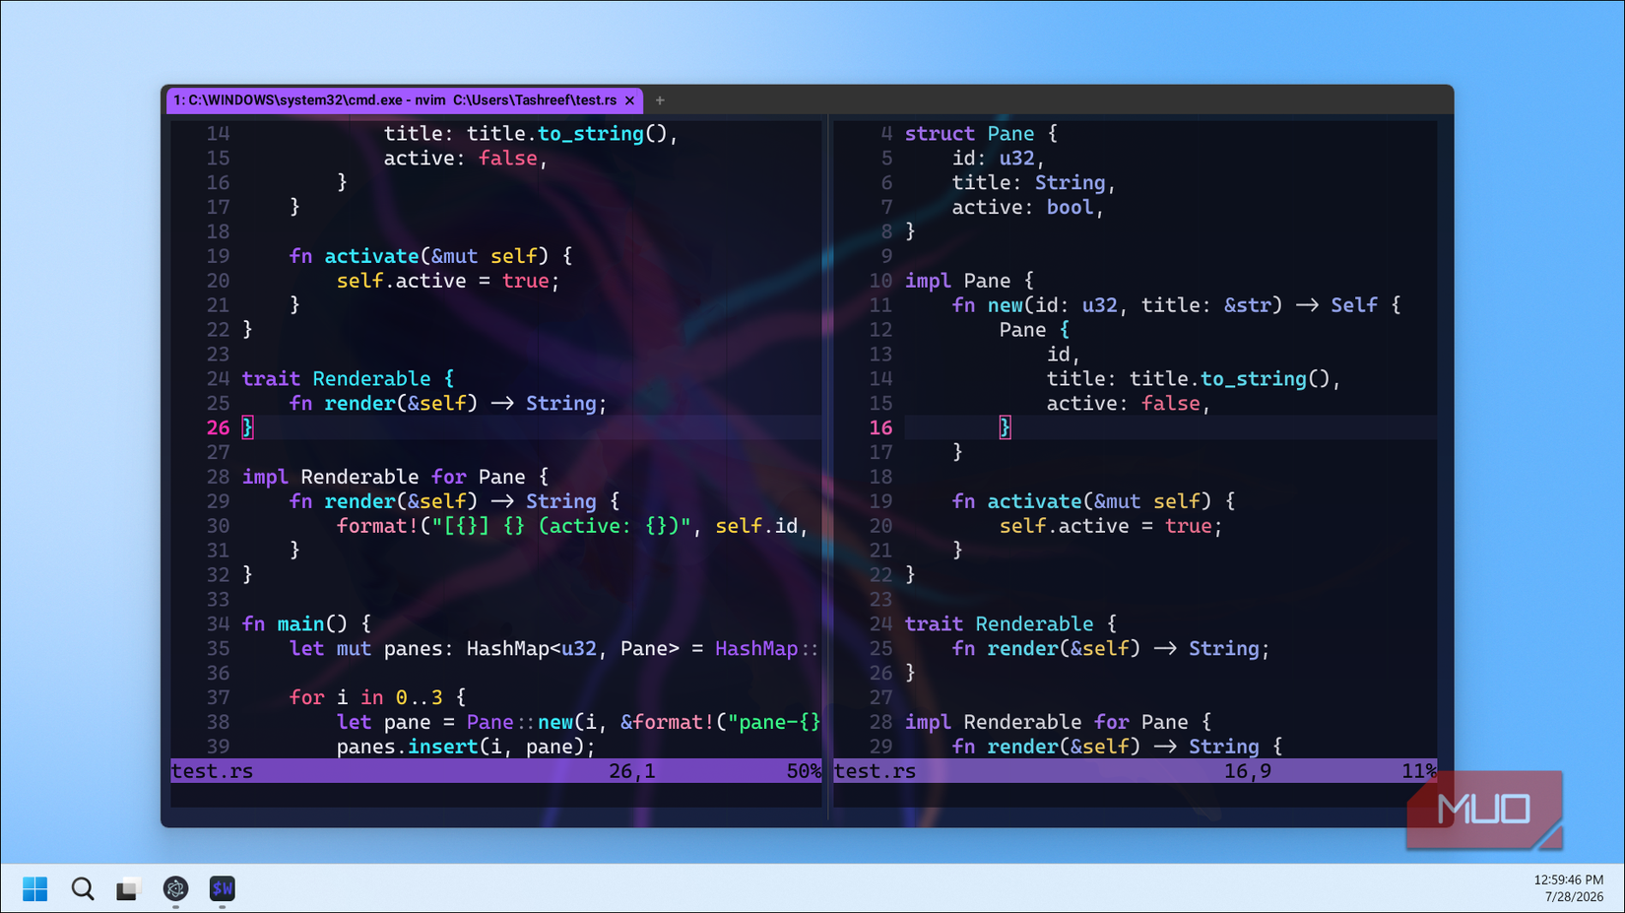Viewport: 1625px width, 913px height.
Task: Select the cmd.exe nvim test.rs tab
Action: coord(405,100)
